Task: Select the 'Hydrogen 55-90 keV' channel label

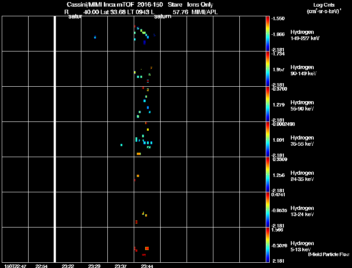Action: point(302,106)
